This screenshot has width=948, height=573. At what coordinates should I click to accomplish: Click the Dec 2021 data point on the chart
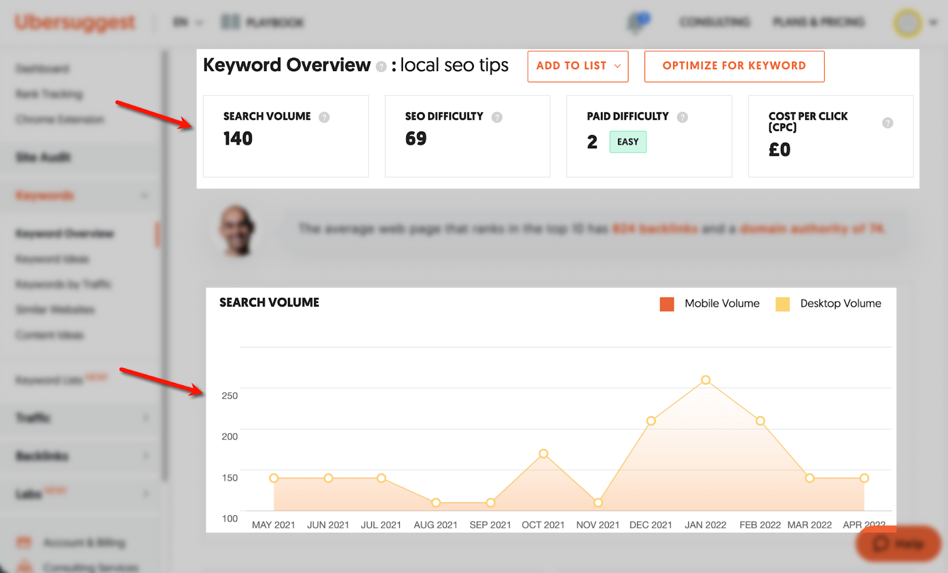tap(651, 421)
